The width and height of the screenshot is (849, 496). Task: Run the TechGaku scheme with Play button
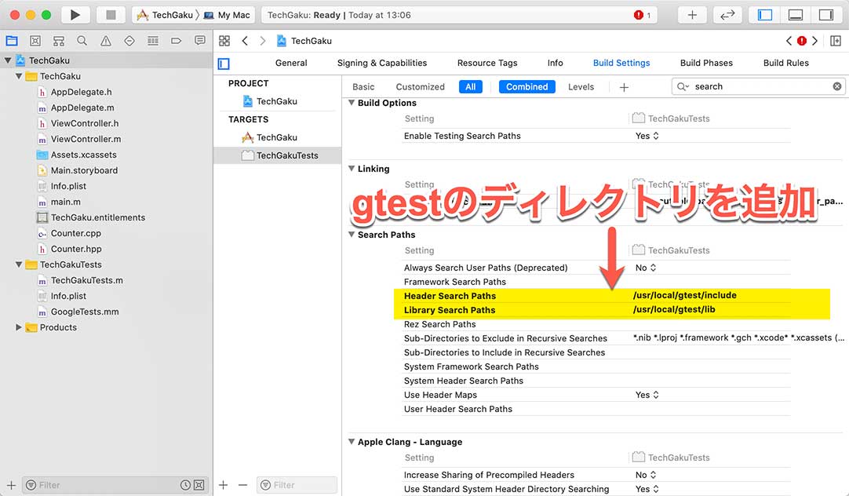(75, 15)
